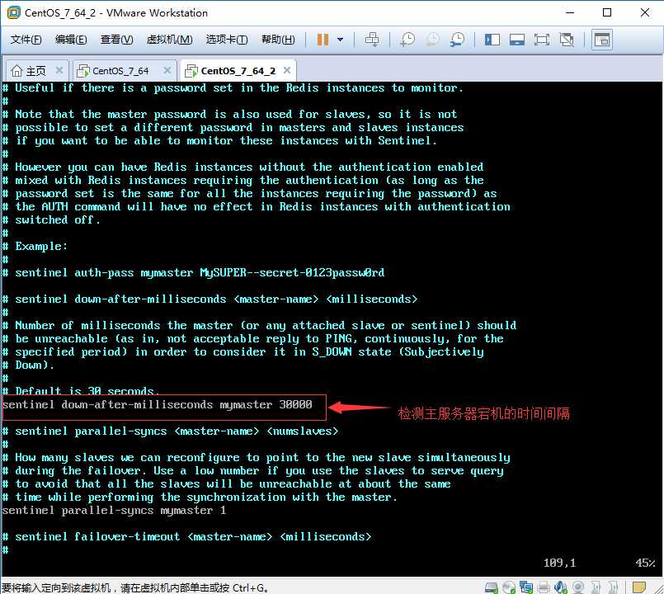Open the message log note icon
Screen dimensions: 664x594
point(638,587)
